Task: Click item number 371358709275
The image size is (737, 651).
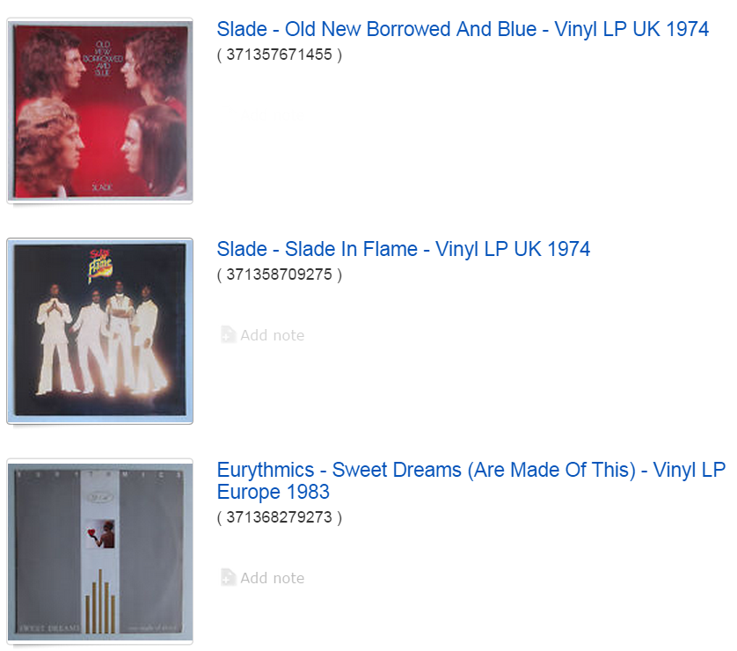Action: 279,274
